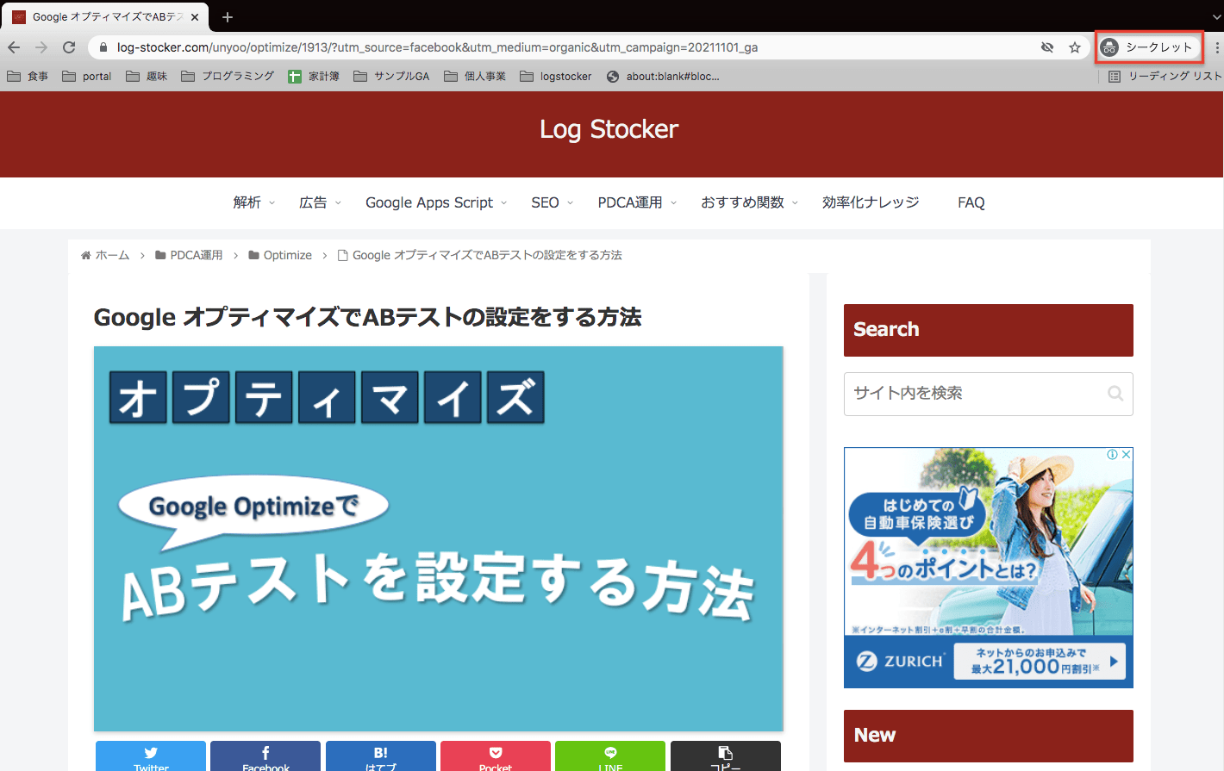
Task: Open the 個人事業 bookmark folder
Action: (475, 77)
